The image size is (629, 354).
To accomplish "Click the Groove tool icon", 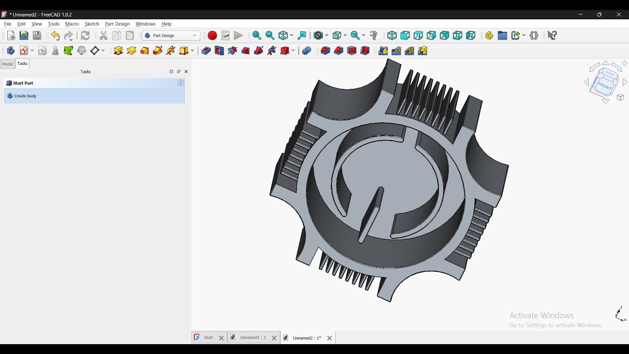I will [232, 51].
